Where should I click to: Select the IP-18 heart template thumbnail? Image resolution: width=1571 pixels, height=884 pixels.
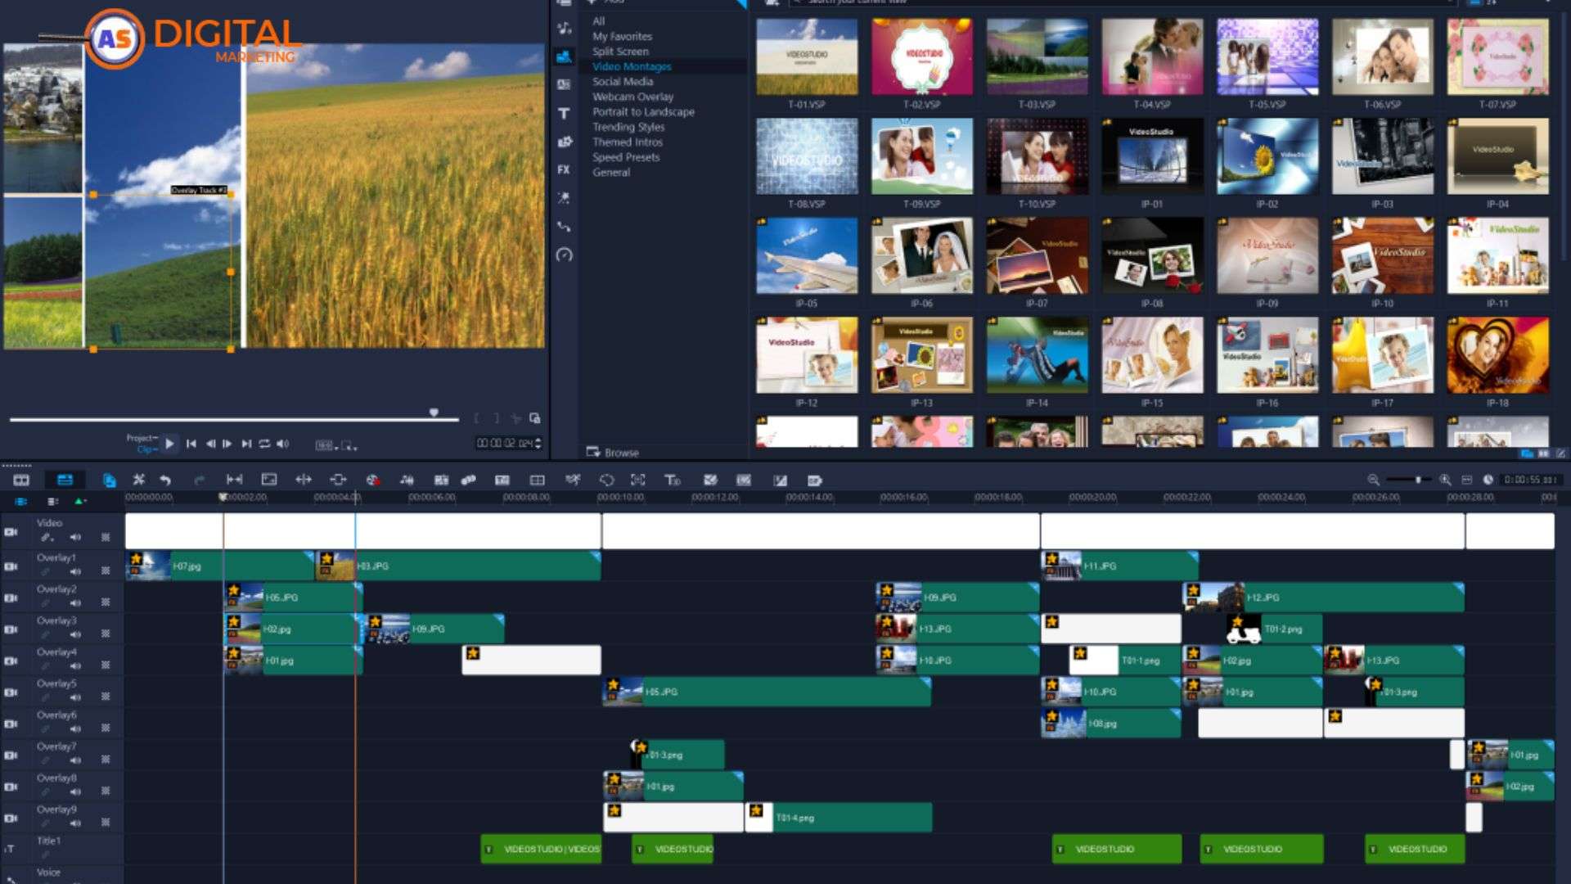tap(1497, 355)
